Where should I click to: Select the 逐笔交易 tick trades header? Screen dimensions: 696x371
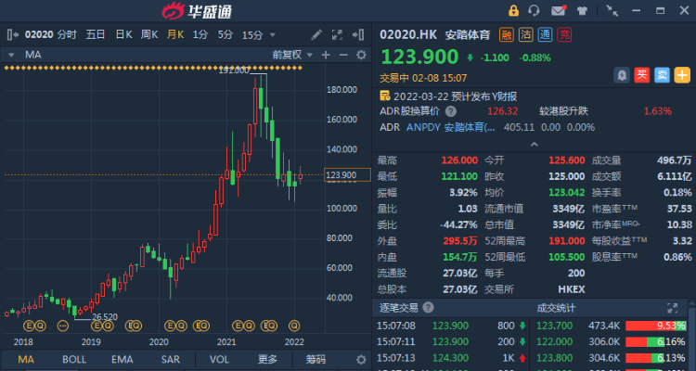(399, 308)
